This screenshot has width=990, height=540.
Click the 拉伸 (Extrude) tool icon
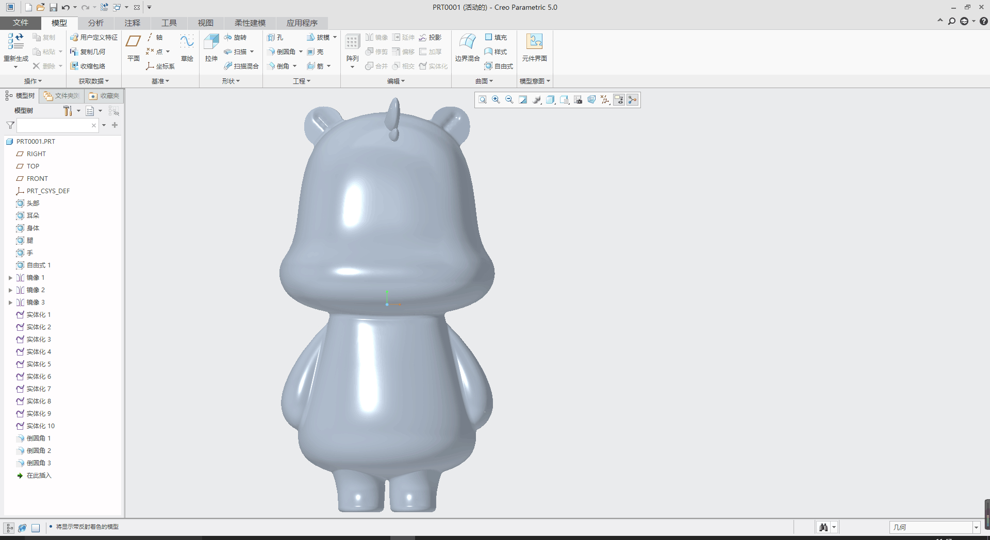pos(211,42)
